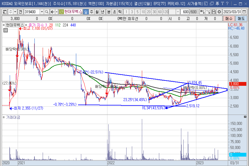This screenshot has width=249, height=166.
Task: Open the custom interval combo box dropdown
Action: pos(178,12)
